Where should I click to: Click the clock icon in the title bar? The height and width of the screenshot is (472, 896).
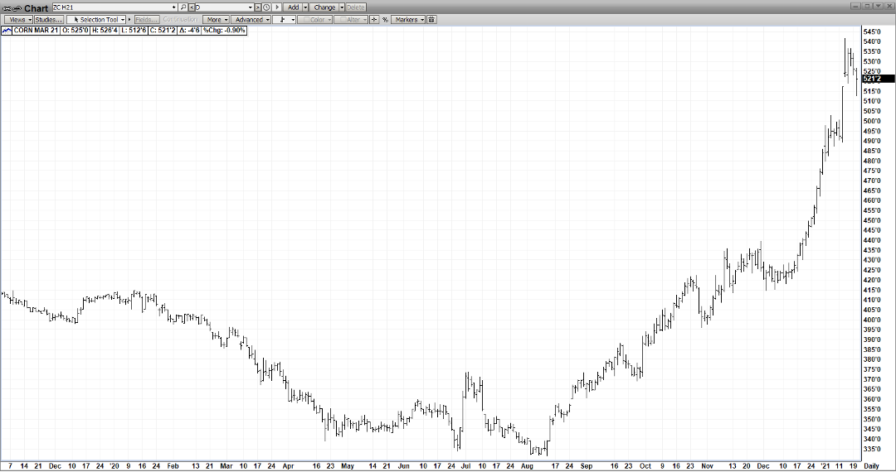coord(266,7)
